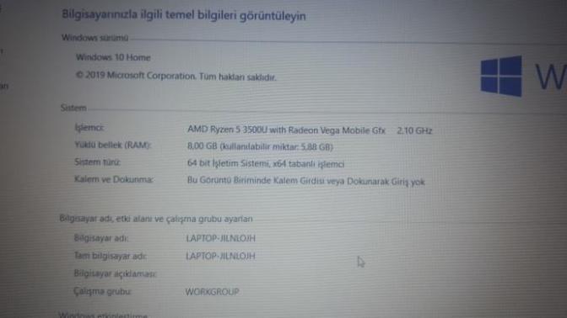Select the 'Bilgisayar adı:' label
Screen dimensions: 567x318
click(x=101, y=238)
